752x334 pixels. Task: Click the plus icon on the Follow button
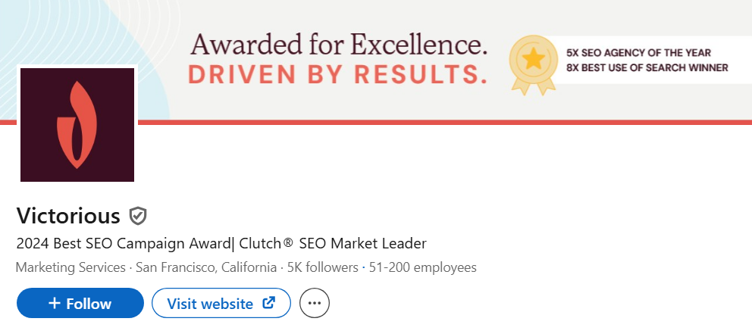click(x=54, y=304)
